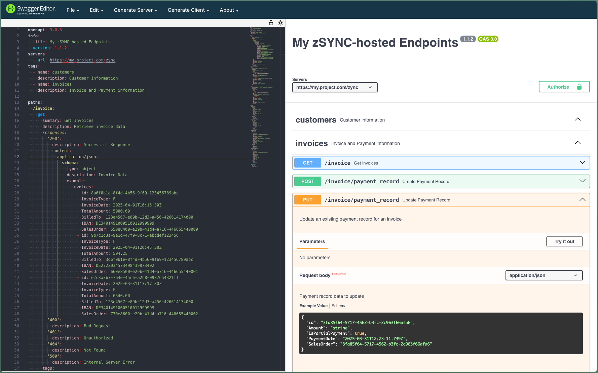Open the Generate Client menu
This screenshot has width=598, height=373.
point(188,10)
